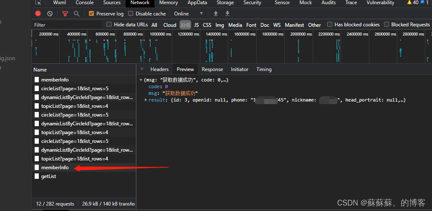The image size is (432, 211).
Task: Click the blue messages count icon
Action: (x=422, y=2)
